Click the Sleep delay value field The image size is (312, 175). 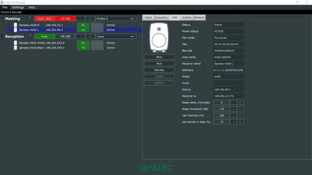tap(222, 102)
